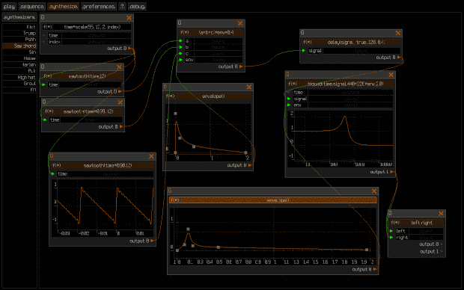
Task: Click output 0 port of small envelope() node
Action: click(249, 165)
